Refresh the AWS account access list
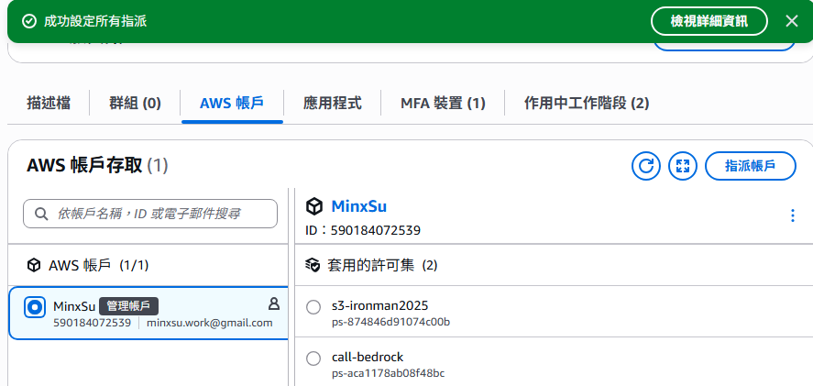This screenshot has width=813, height=386. pos(645,166)
